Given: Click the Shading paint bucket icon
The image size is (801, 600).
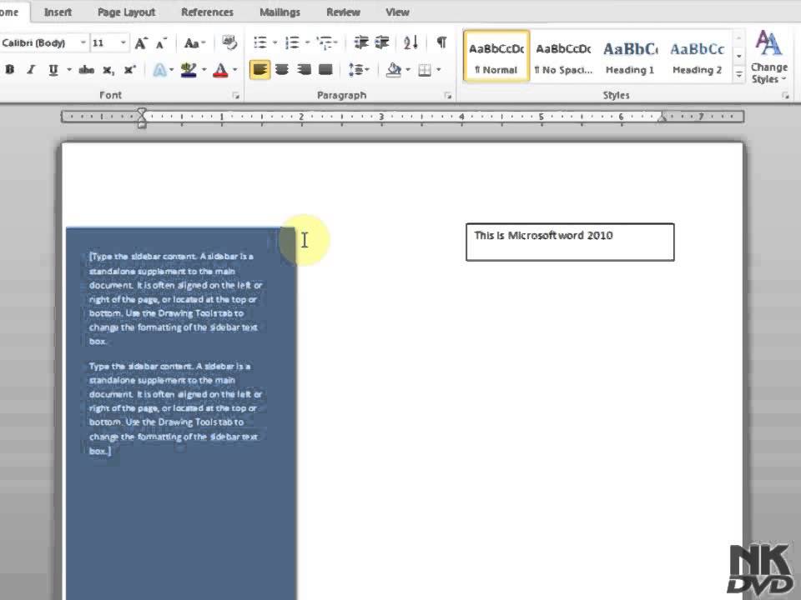Looking at the screenshot, I should click(393, 70).
